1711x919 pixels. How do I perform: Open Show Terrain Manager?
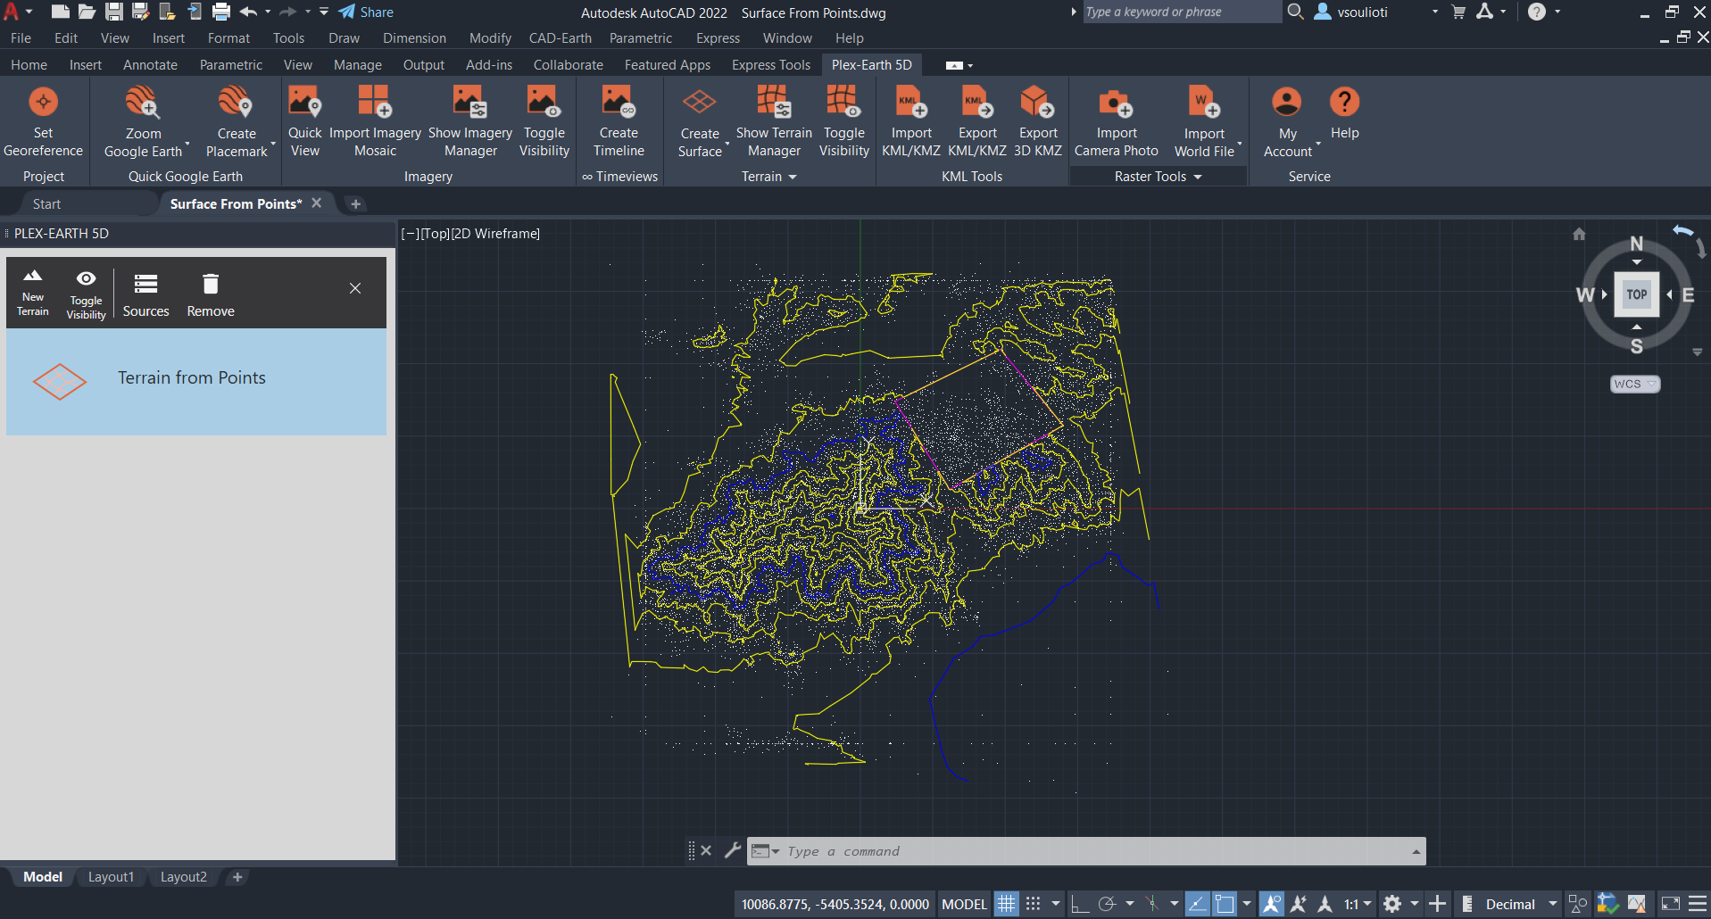point(774,122)
